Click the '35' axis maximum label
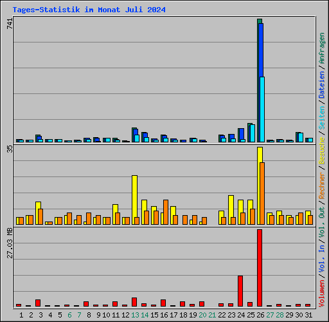The height and width of the screenshot is (322, 329). point(10,149)
